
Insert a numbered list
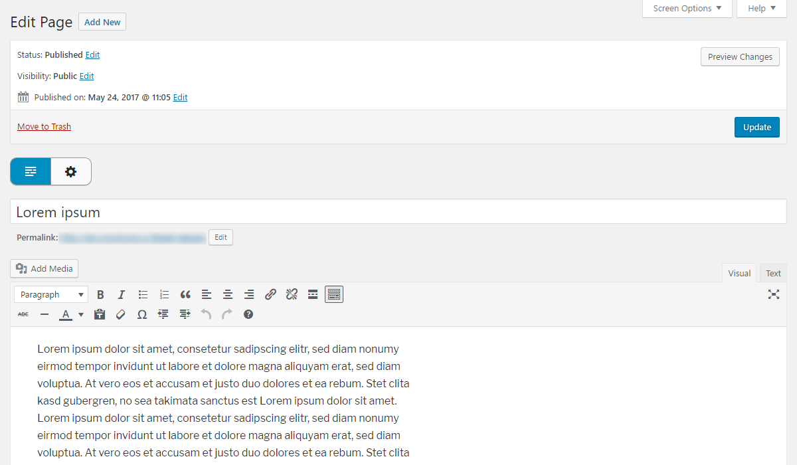point(164,294)
